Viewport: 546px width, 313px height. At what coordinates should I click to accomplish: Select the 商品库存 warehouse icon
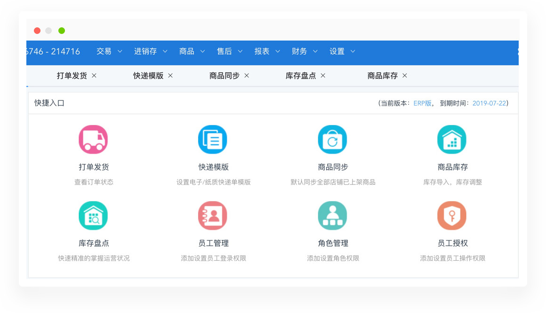coord(452,140)
